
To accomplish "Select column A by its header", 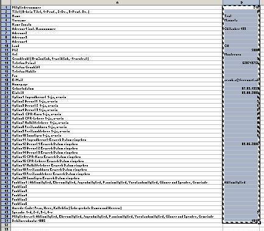I will [117, 2].
